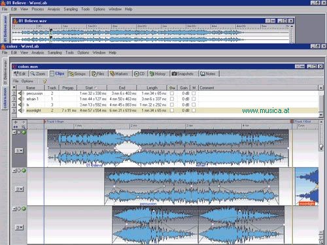Expand the small arrow menu on track 1 header
Screen dimensions: 327x245
pos(14,133)
